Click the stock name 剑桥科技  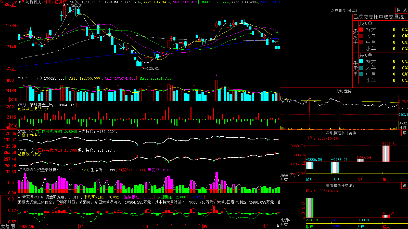pyautogui.click(x=33, y=2)
